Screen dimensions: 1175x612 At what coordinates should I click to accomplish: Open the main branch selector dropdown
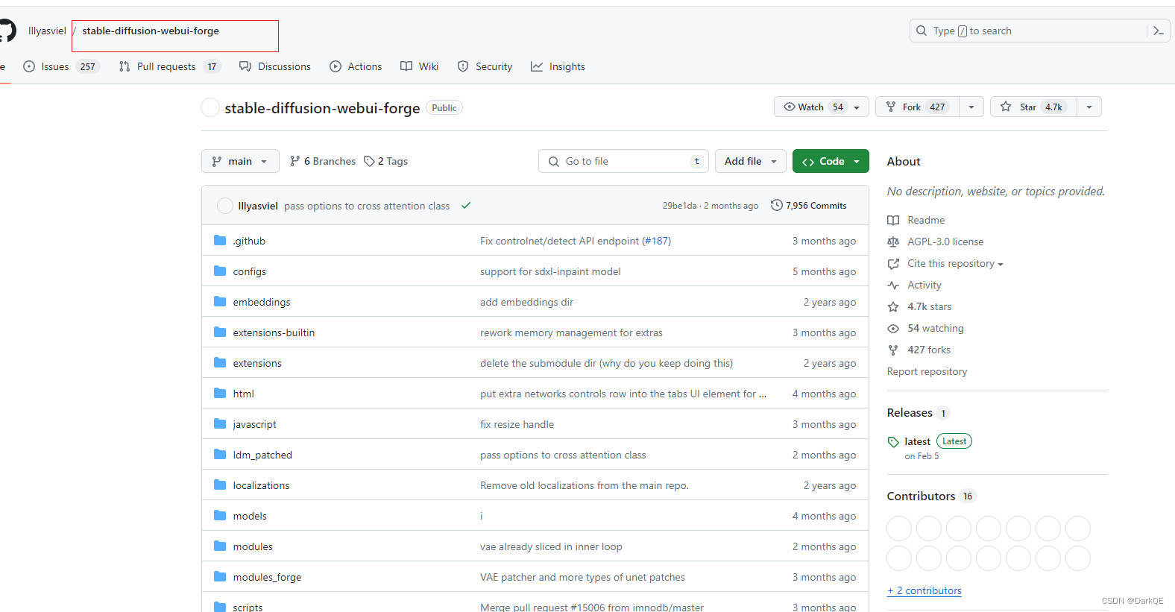240,161
